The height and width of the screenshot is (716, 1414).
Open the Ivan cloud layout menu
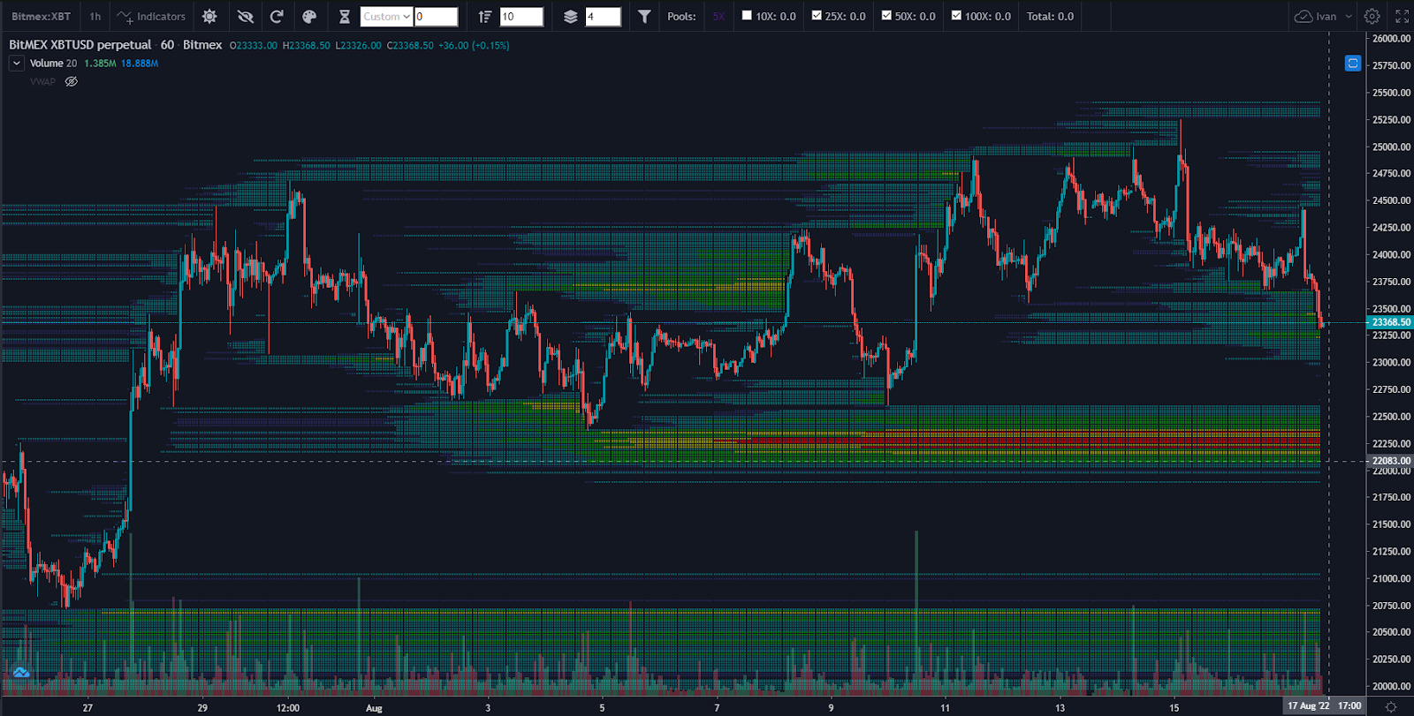pyautogui.click(x=1315, y=17)
